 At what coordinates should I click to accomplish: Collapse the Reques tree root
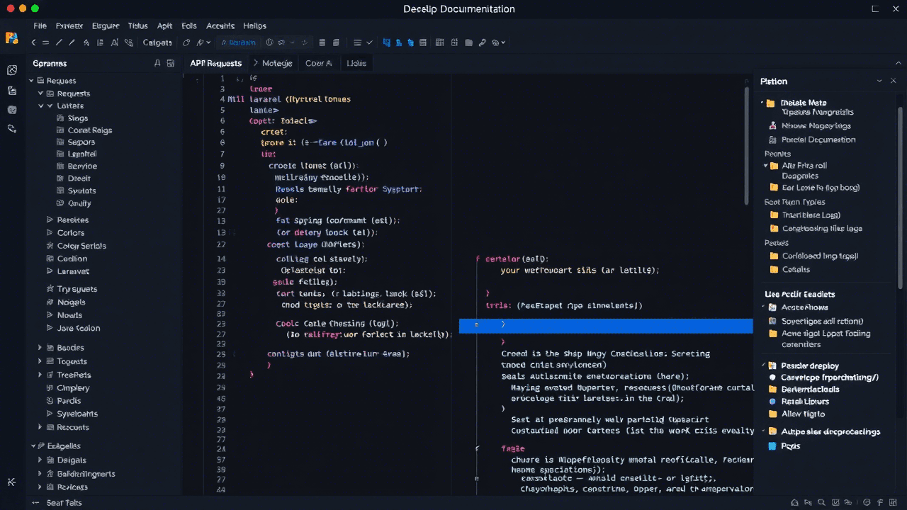click(x=32, y=81)
